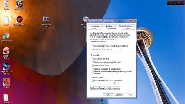
Task: Click the 'Propriedades de KN Launcher v1.404' title text
Action: tap(103, 21)
